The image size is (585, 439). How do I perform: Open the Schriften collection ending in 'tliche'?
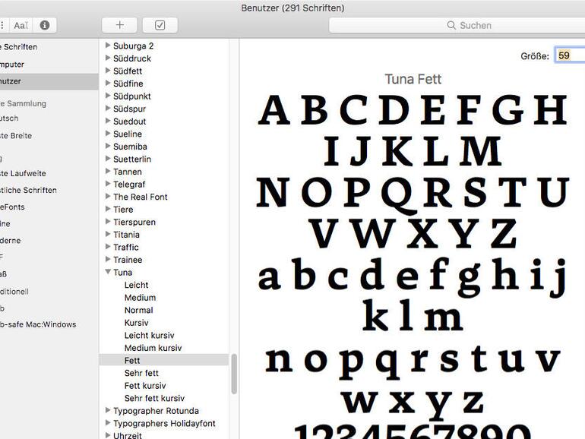(x=28, y=190)
